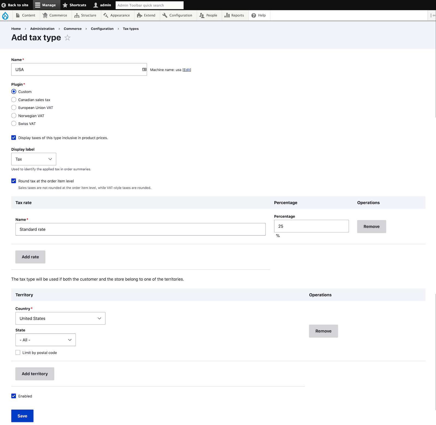
Task: Uncheck Round tax at the order item level
Action: (14, 181)
